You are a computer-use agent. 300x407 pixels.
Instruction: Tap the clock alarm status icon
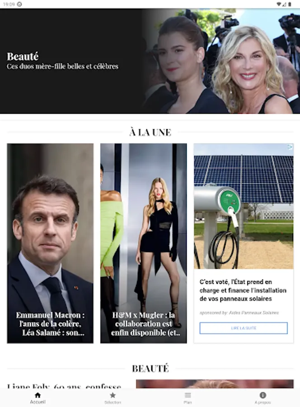tap(19, 4)
